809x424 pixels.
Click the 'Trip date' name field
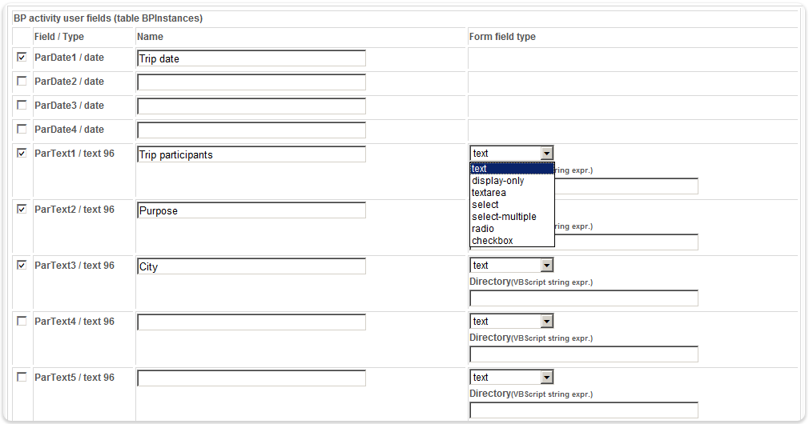tap(252, 58)
